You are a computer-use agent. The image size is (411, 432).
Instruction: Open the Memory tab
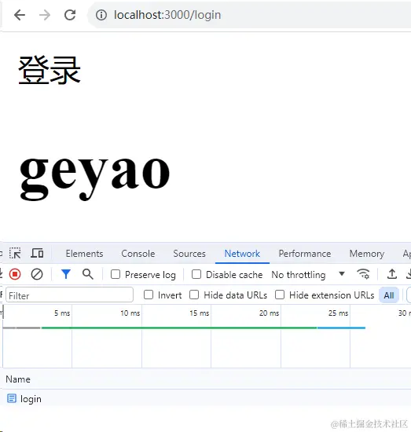(367, 254)
